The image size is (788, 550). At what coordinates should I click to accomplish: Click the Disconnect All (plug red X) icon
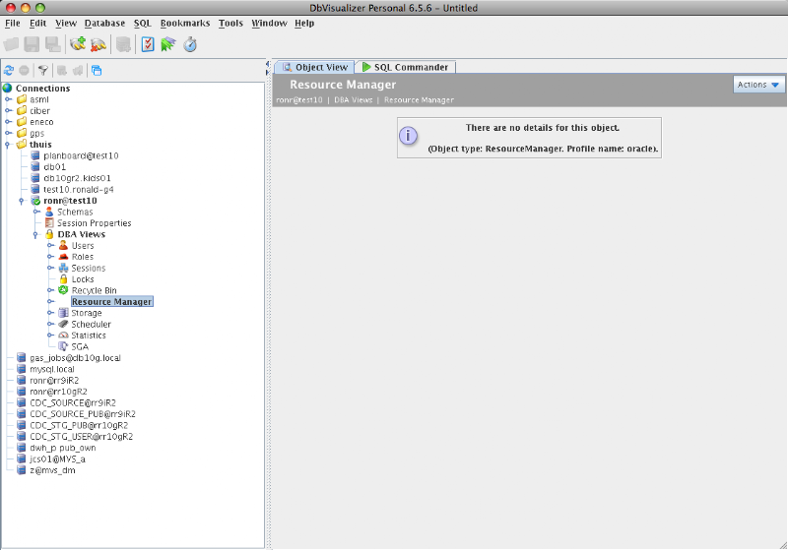pos(98,44)
